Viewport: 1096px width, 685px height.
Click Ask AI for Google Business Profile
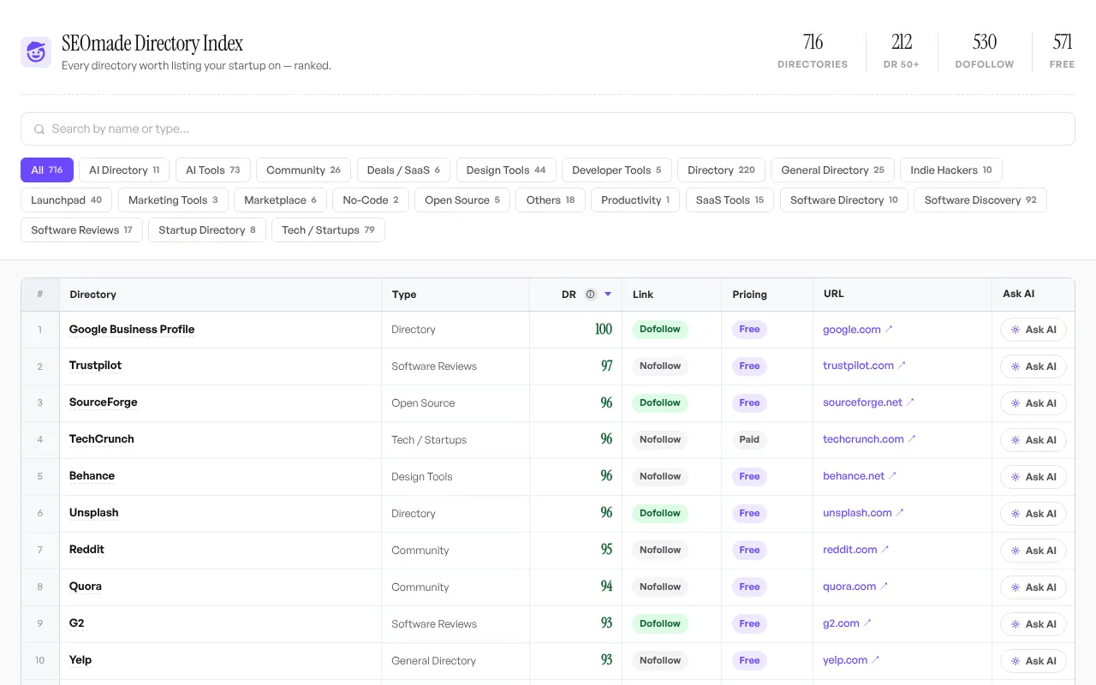(x=1033, y=330)
